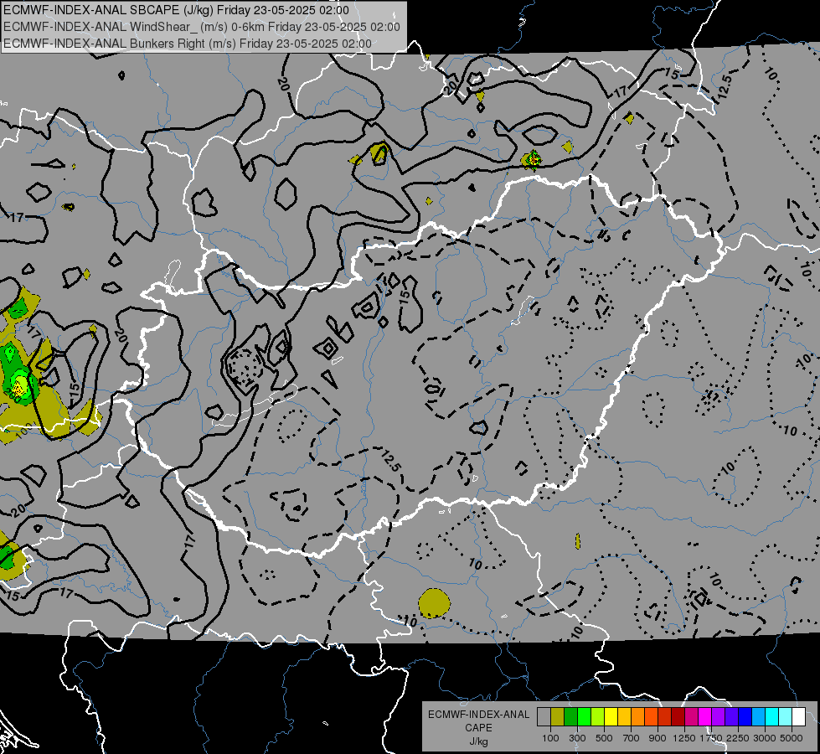Image resolution: width=820 pixels, height=754 pixels.
Task: Pick the pure blue legend swatch
Action: click(x=745, y=717)
